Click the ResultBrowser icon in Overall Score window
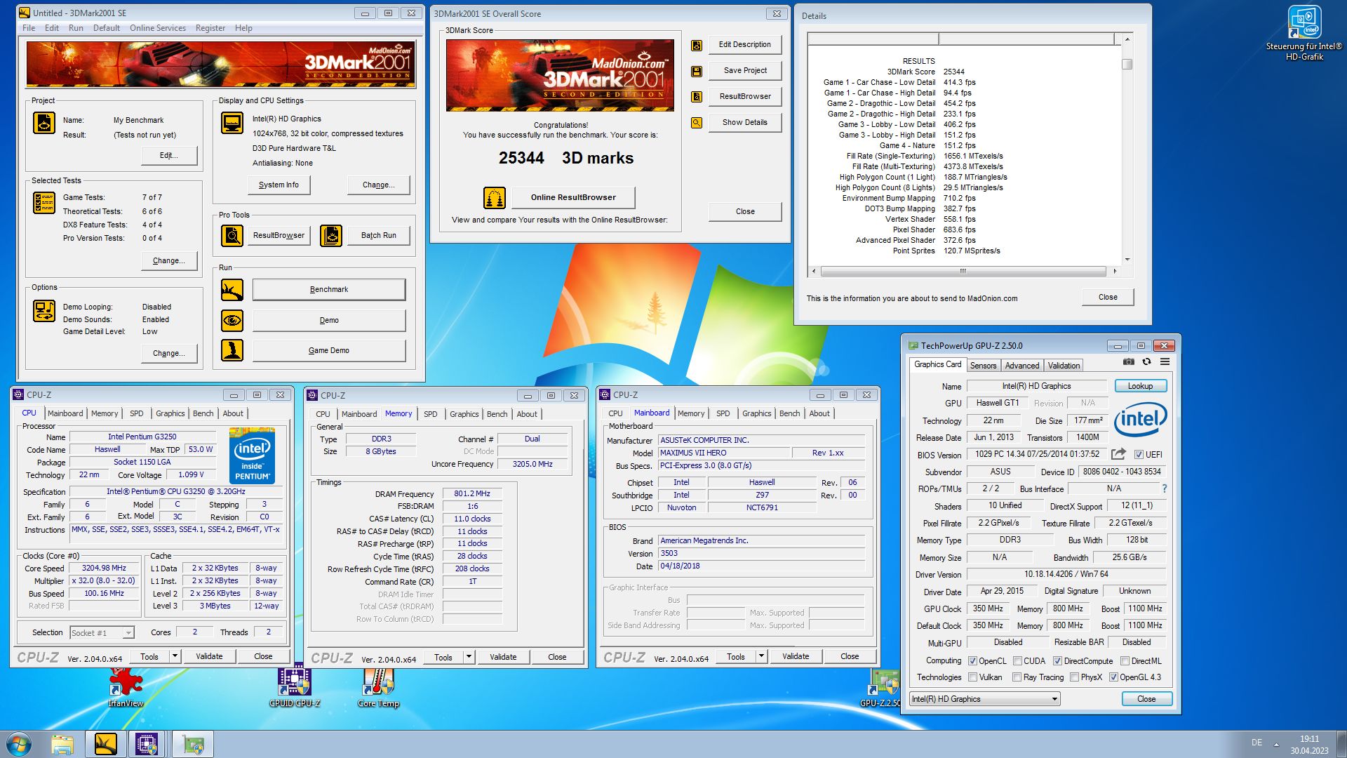Image resolution: width=1347 pixels, height=758 pixels. click(x=697, y=97)
